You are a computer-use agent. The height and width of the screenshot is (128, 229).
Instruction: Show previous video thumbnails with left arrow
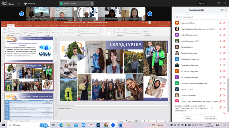point(22,14)
